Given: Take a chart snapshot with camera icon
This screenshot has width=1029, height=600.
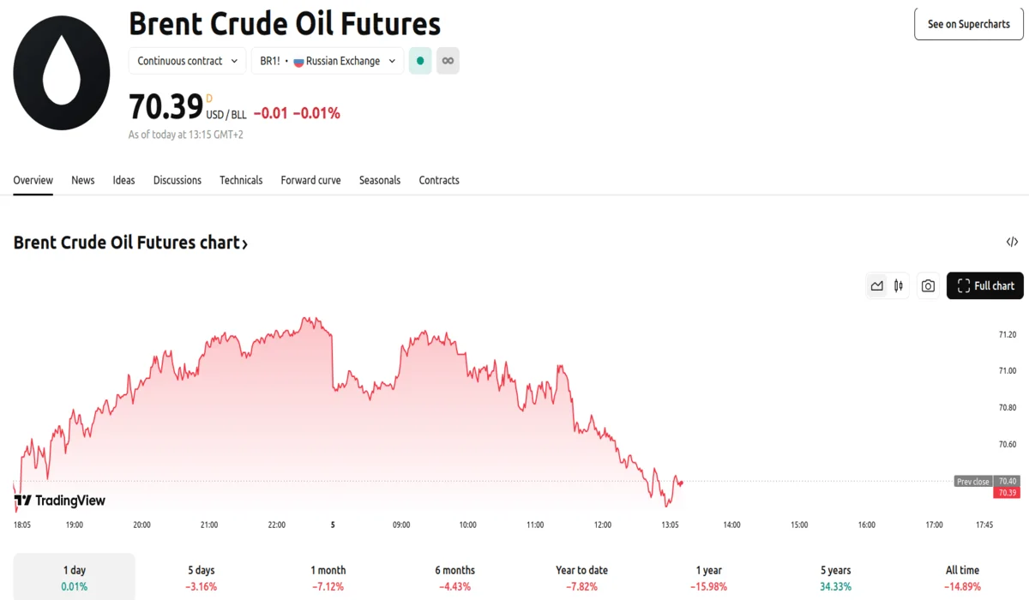Looking at the screenshot, I should pos(928,286).
